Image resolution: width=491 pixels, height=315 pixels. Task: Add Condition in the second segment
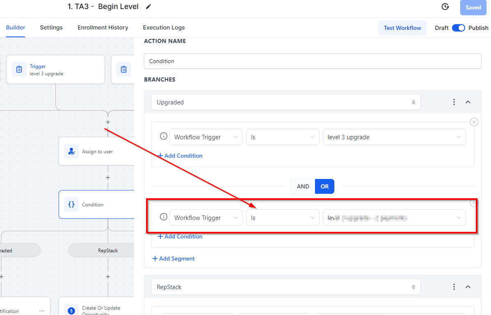pyautogui.click(x=180, y=236)
